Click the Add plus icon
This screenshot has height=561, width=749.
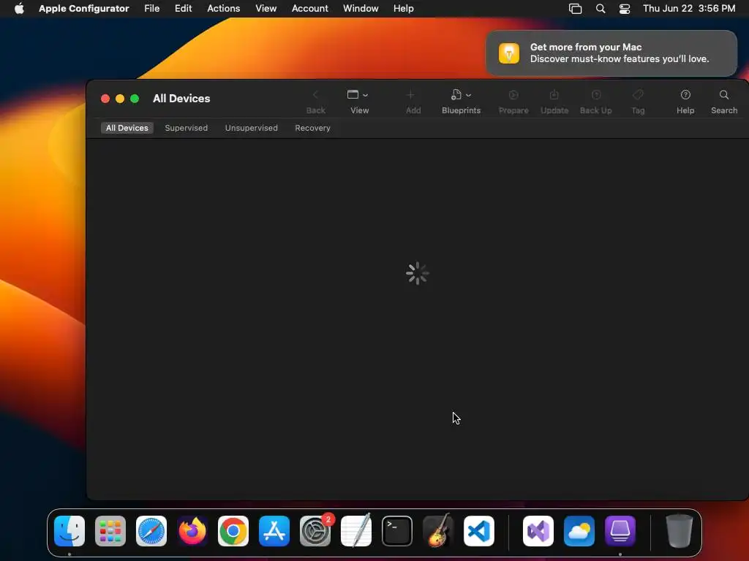point(410,95)
